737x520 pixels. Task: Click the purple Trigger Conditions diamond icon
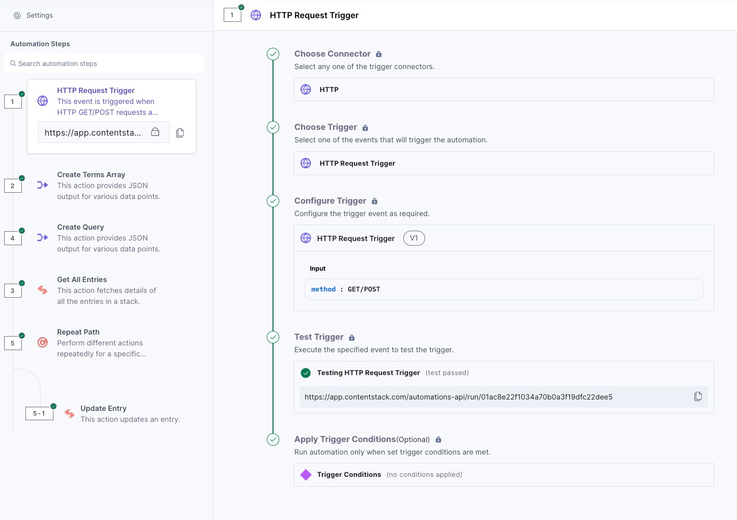tap(306, 475)
